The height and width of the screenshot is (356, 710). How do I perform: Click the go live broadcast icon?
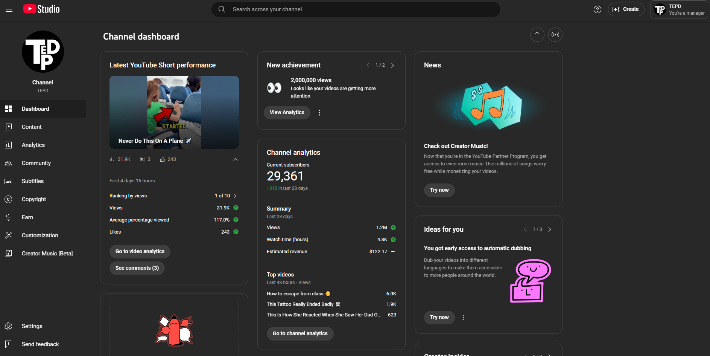[x=555, y=35]
